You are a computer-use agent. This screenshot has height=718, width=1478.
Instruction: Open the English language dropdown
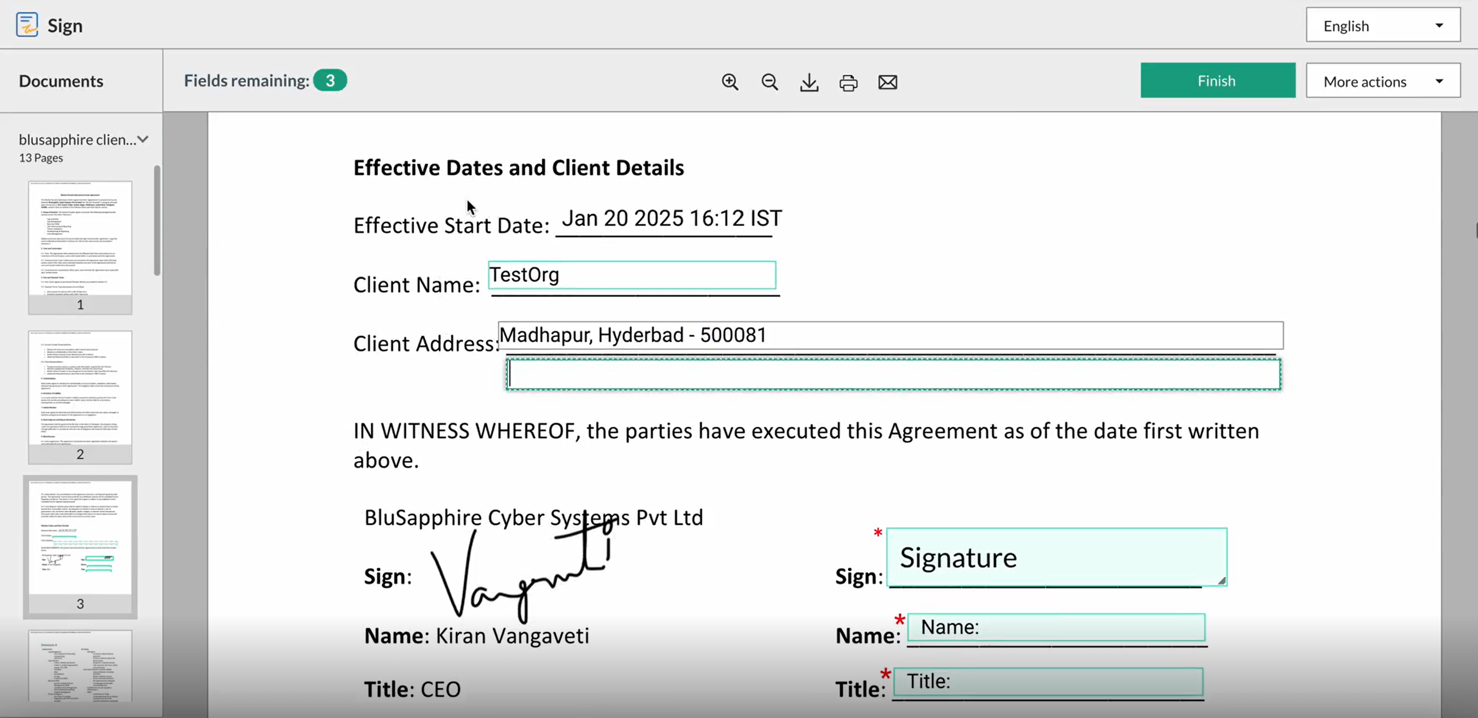click(x=1383, y=25)
